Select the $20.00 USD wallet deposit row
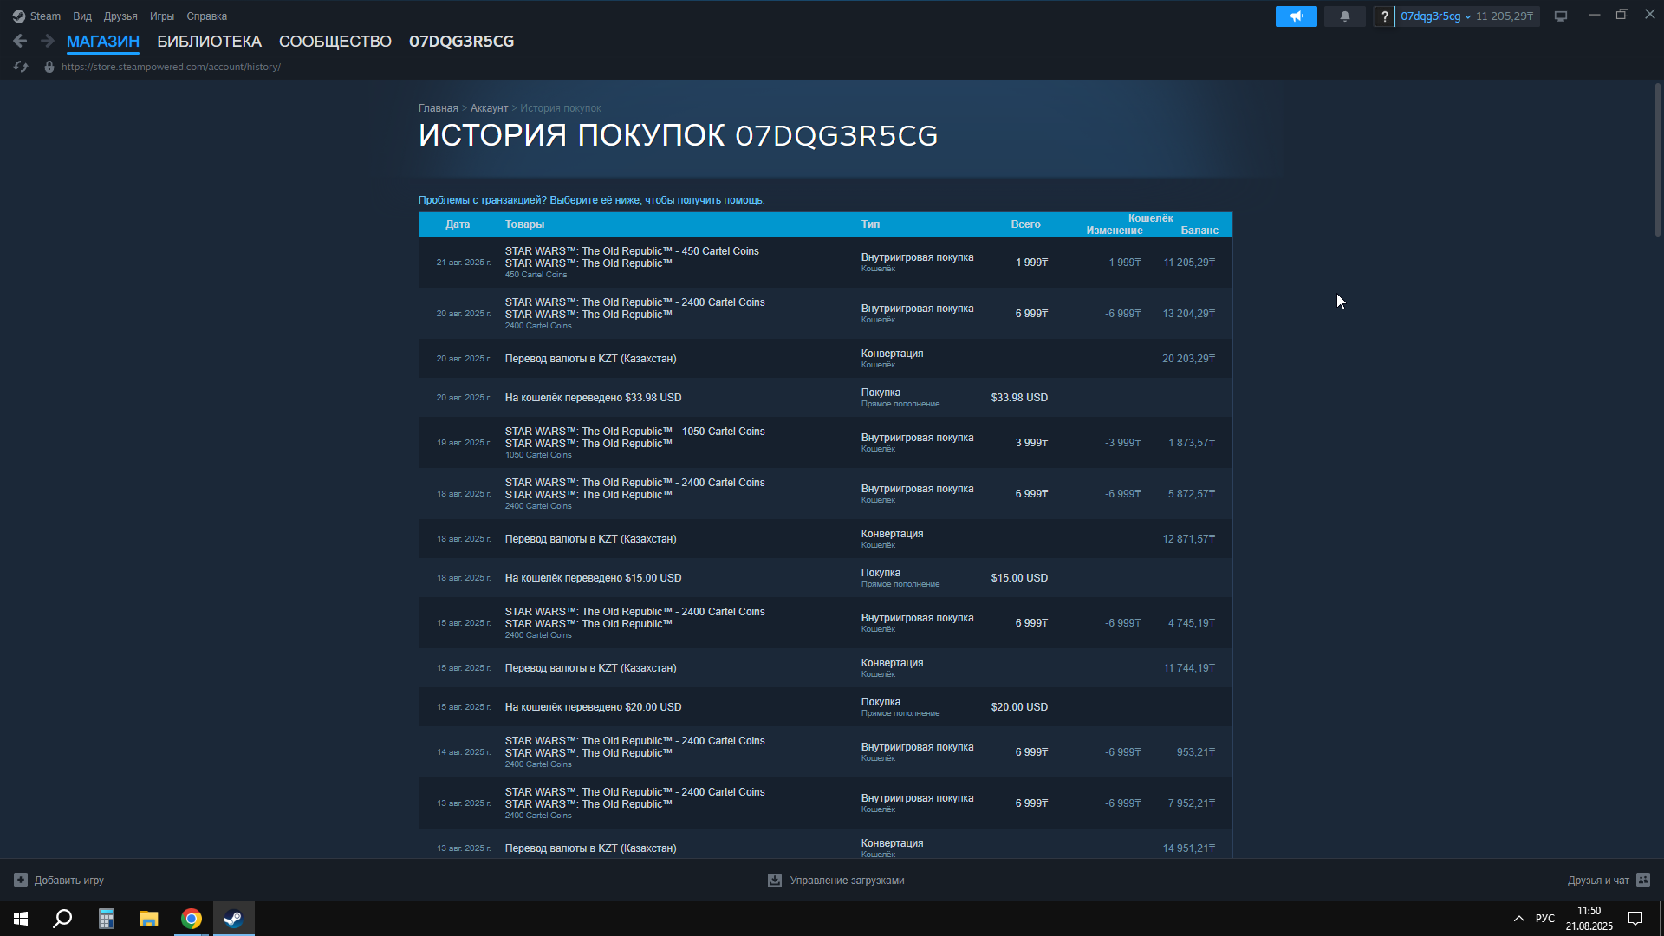 click(825, 707)
